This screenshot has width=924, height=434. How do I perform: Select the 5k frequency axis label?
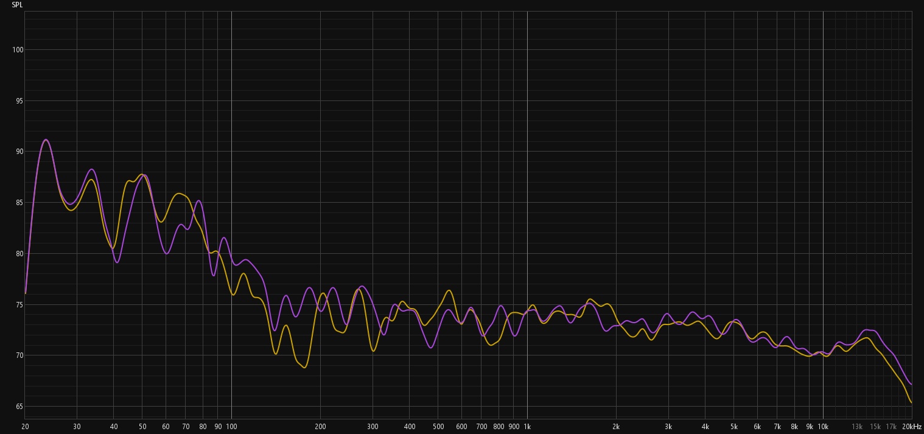734,427
